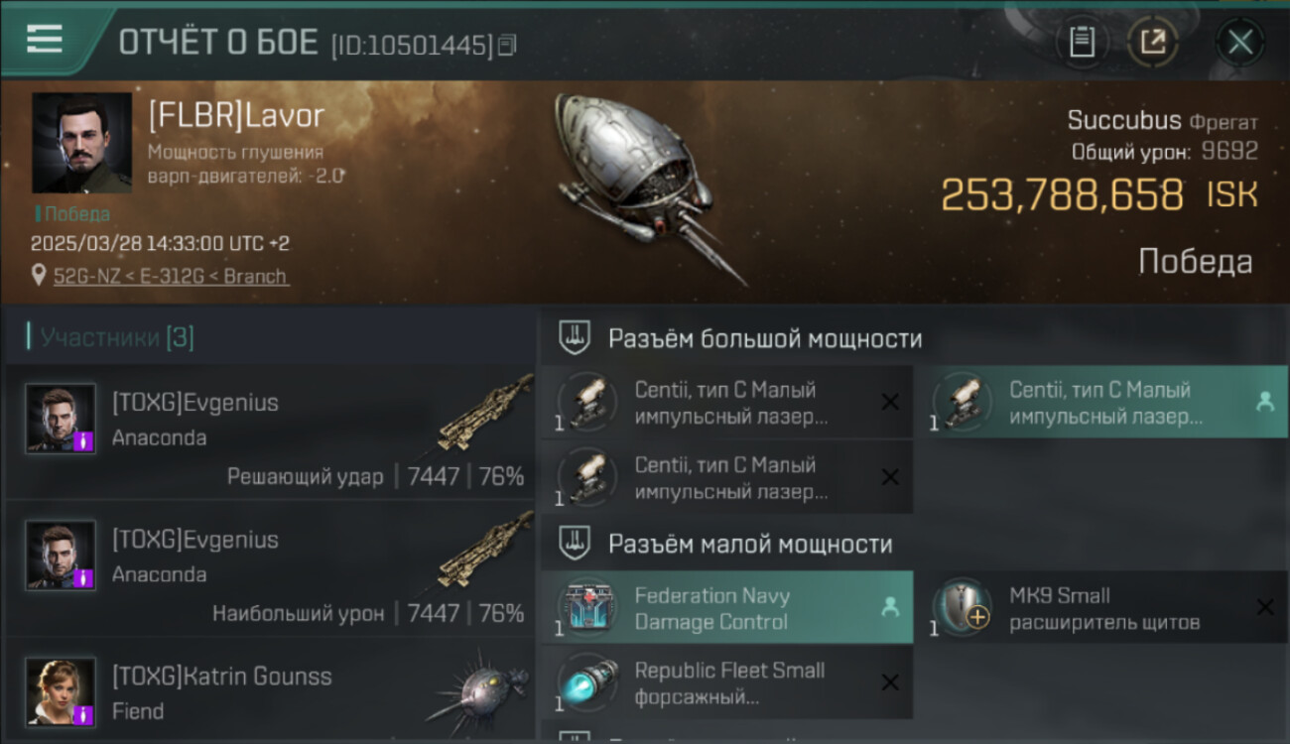This screenshot has height=744, width=1290.
Task: Copy the battle report ID icon
Action: click(507, 44)
